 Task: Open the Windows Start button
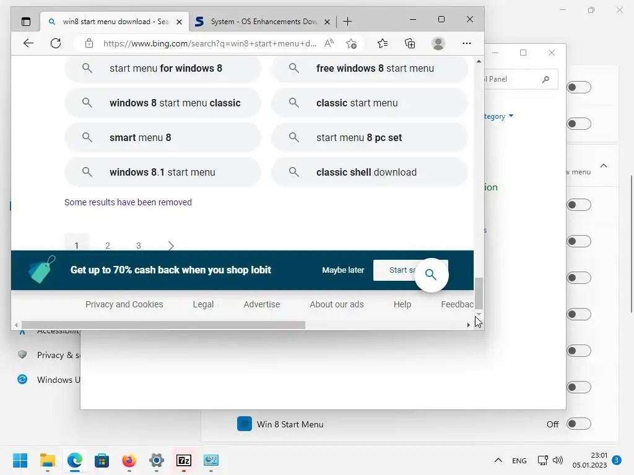[20, 460]
